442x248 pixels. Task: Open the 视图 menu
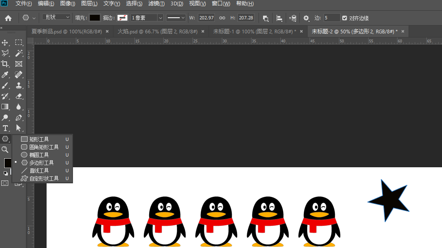(197, 4)
